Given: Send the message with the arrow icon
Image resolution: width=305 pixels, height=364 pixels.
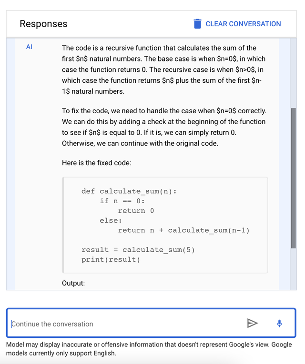Looking at the screenshot, I should click(252, 323).
